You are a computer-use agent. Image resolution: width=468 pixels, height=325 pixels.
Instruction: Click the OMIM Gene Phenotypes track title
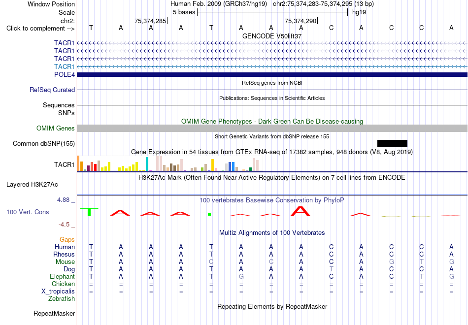(x=272, y=121)
